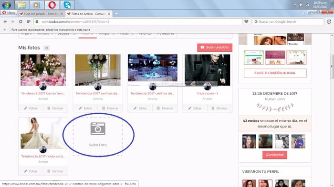
Task: Click Ammsi avatar on 'Traje novio - 1' card
Action: pyautogui.click(x=207, y=87)
